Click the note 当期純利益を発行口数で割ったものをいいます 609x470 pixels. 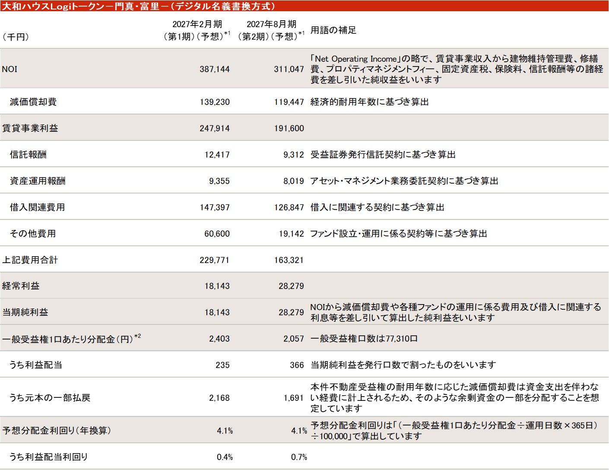(x=403, y=365)
